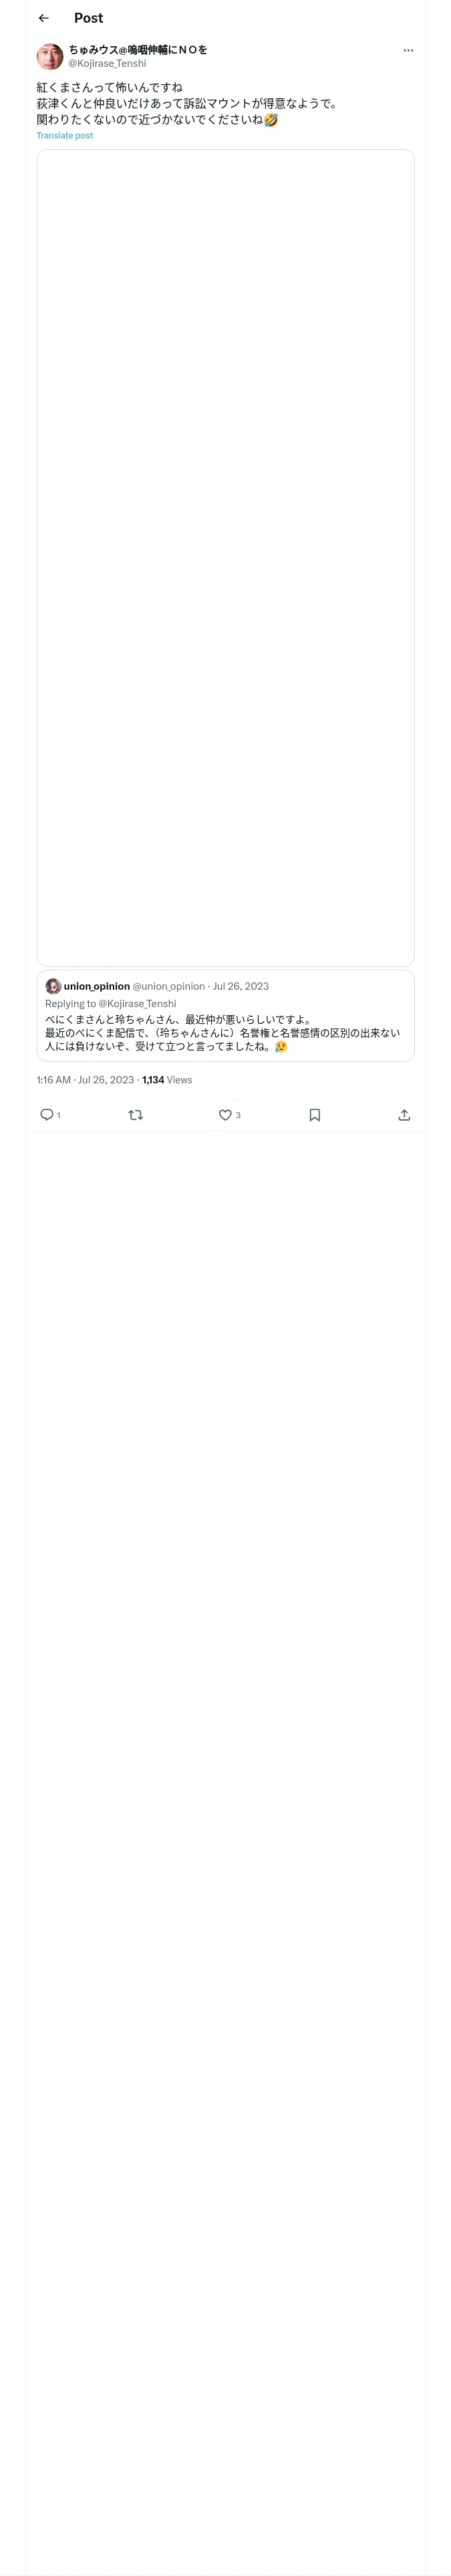Like the post with the heart icon
The height and width of the screenshot is (2576, 451).
pyautogui.click(x=225, y=1114)
